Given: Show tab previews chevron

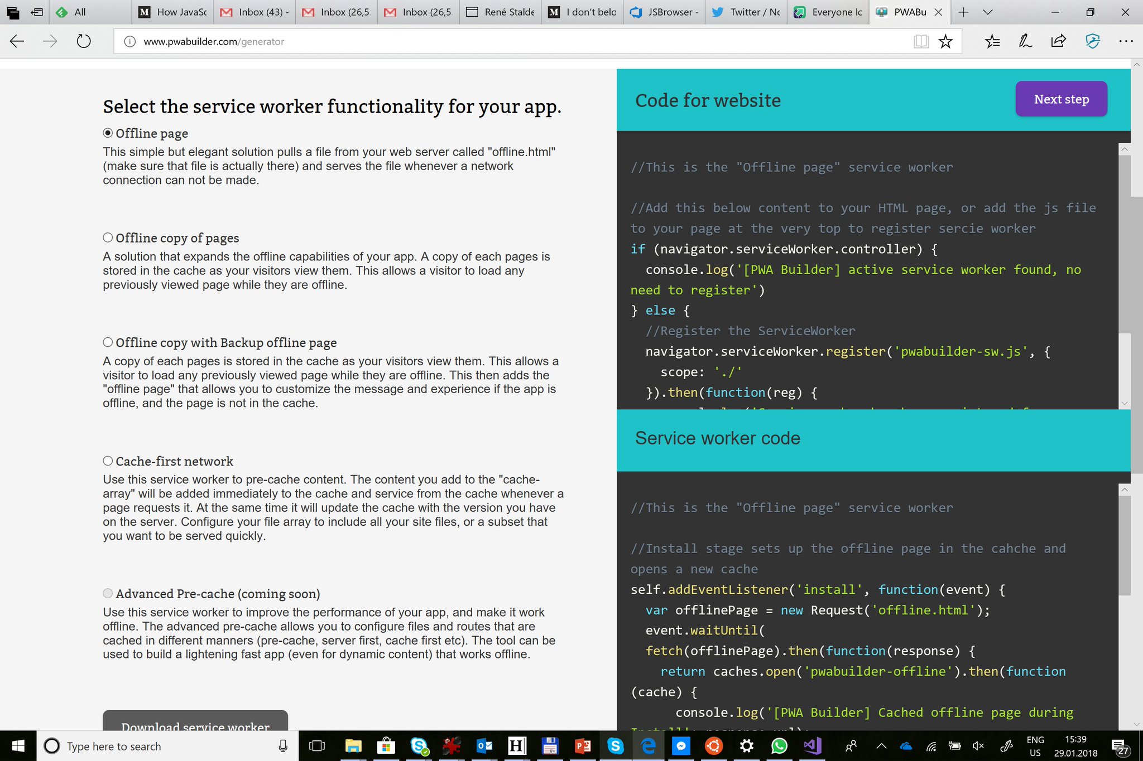Looking at the screenshot, I should pyautogui.click(x=987, y=12).
